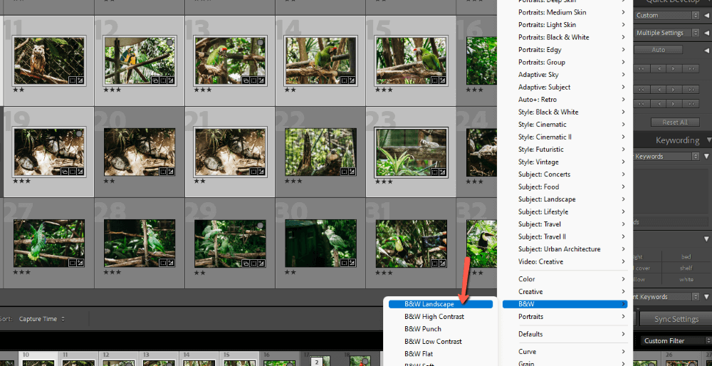This screenshot has width=712, height=366.
Task: Click the three-star rating under photo 15
Action: coord(383,90)
